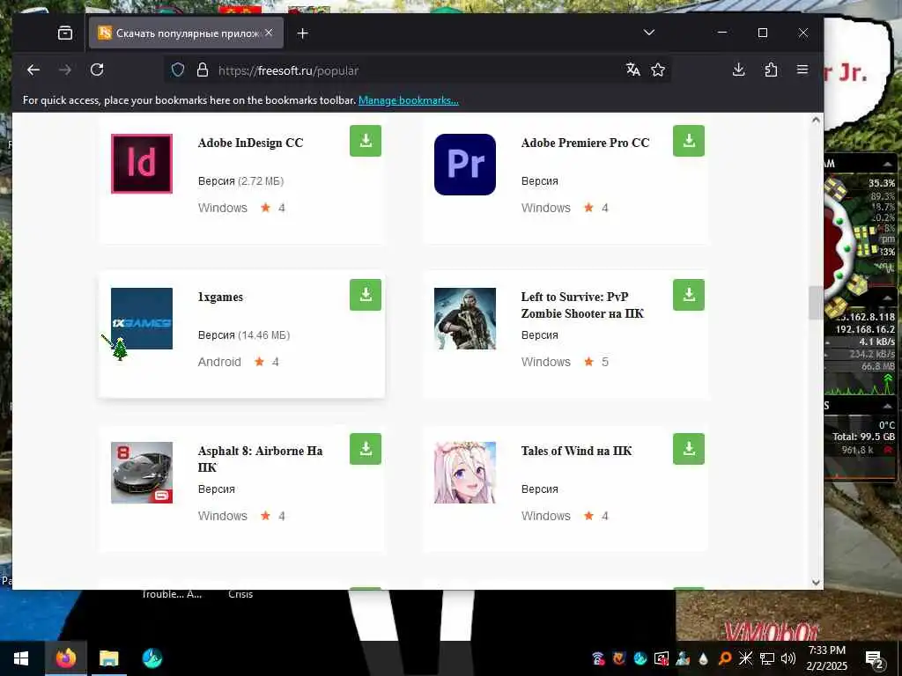The height and width of the screenshot is (676, 902).
Task: Collapse the sidebar gadget section above 0°C
Action: pyautogui.click(x=886, y=406)
